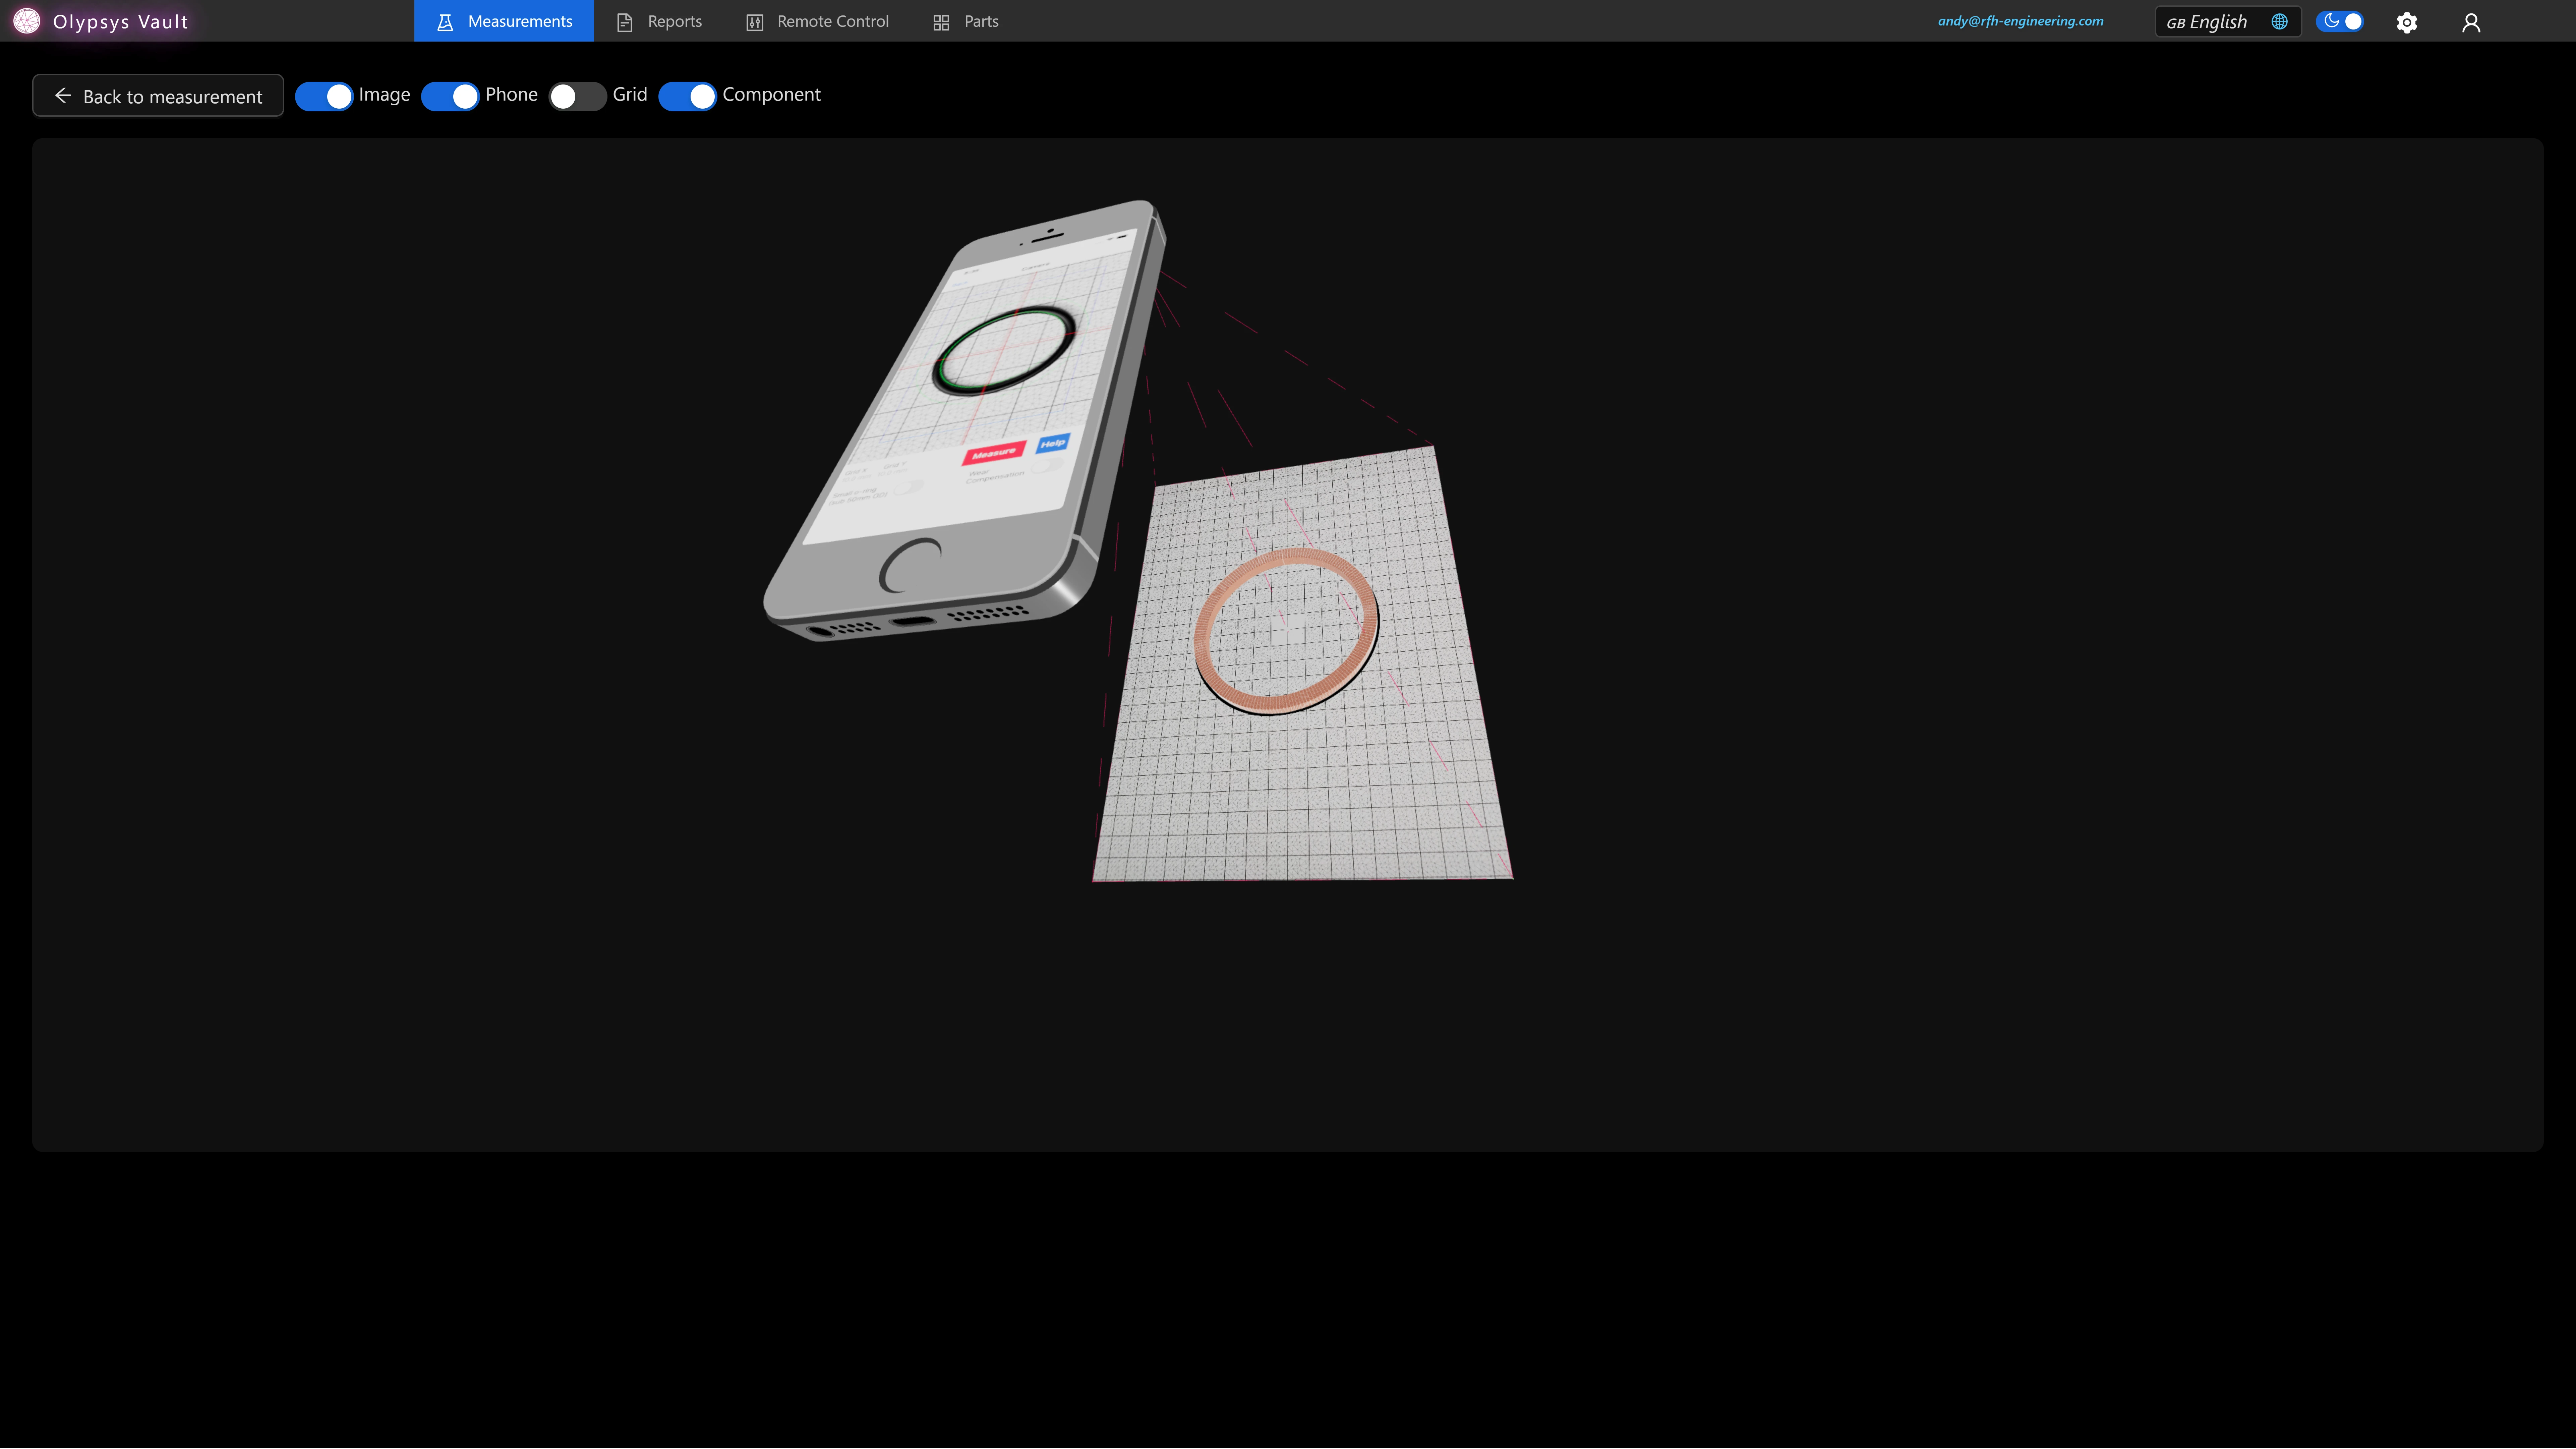Open Remote Control via its sliders icon
Screen dimensions: 2576x1449
tap(755, 21)
